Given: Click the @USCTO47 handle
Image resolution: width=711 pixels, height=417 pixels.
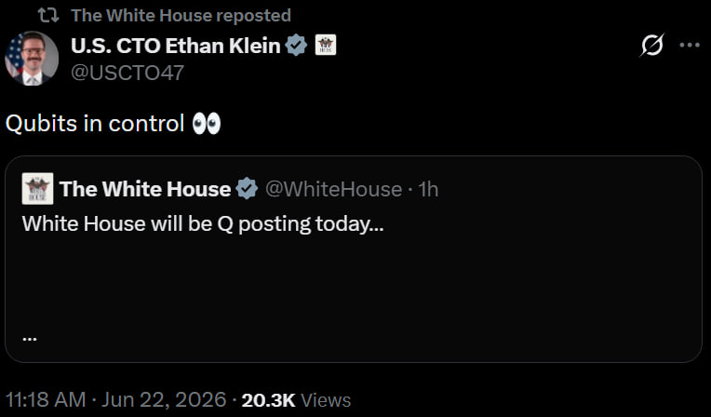Looking at the screenshot, I should pyautogui.click(x=127, y=73).
